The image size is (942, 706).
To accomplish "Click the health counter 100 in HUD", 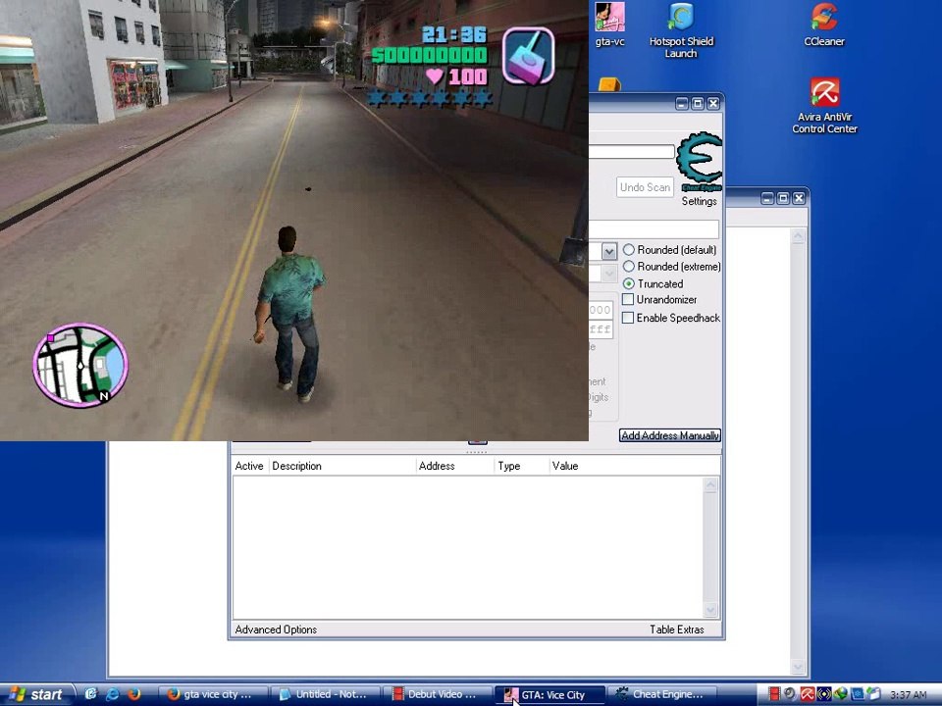I will 468,76.
